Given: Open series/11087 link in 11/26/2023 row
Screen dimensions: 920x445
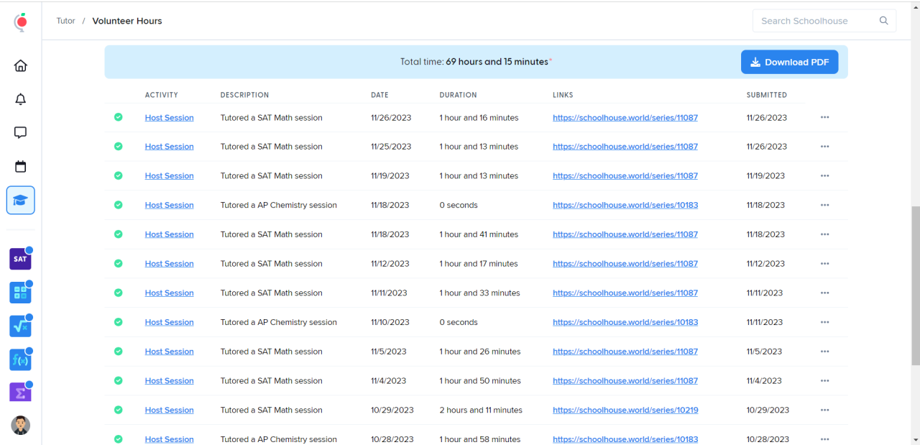Looking at the screenshot, I should 625,117.
